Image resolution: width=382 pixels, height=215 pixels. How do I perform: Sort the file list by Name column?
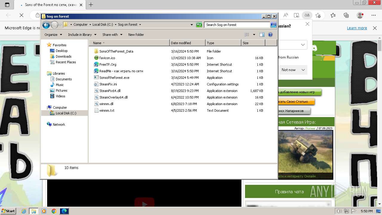129,43
